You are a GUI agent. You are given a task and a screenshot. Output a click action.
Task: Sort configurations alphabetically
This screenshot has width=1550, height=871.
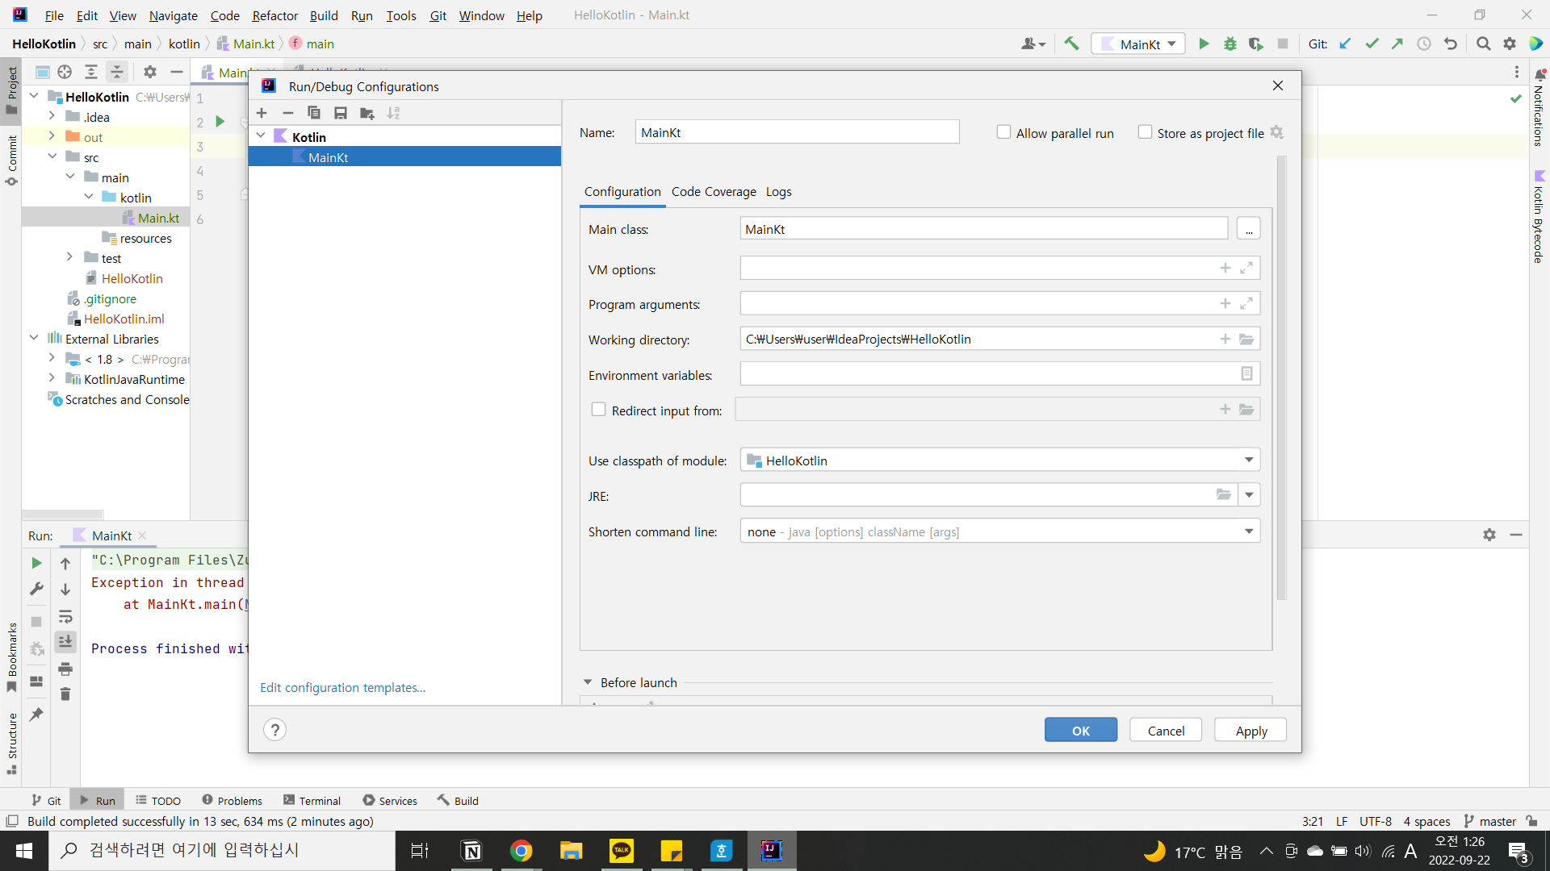point(393,113)
